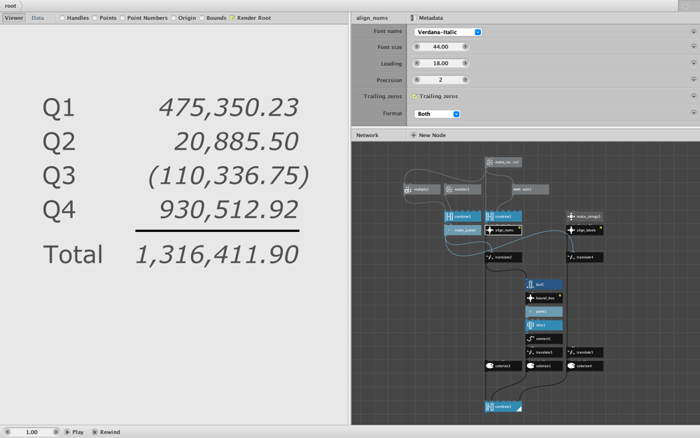Step the frame number backward
Screen dimensions: 700x438
pos(7,432)
